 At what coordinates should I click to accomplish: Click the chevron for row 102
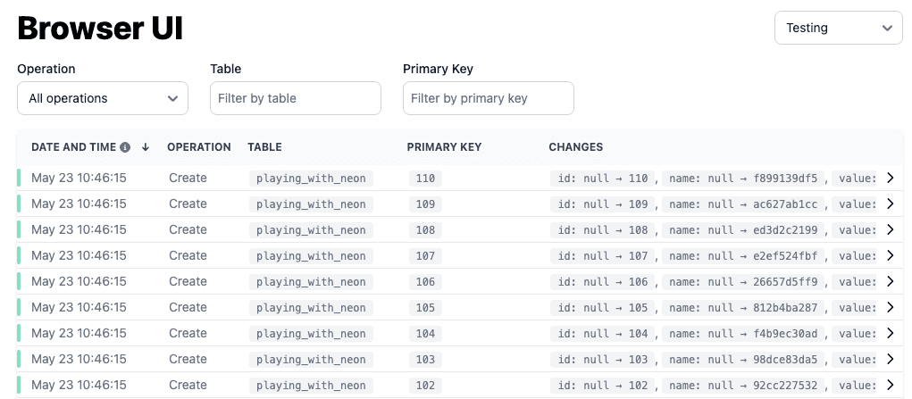click(x=890, y=385)
